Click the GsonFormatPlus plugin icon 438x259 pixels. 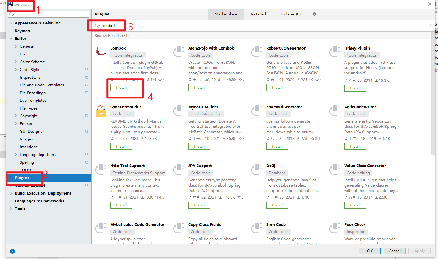[x=101, y=110]
